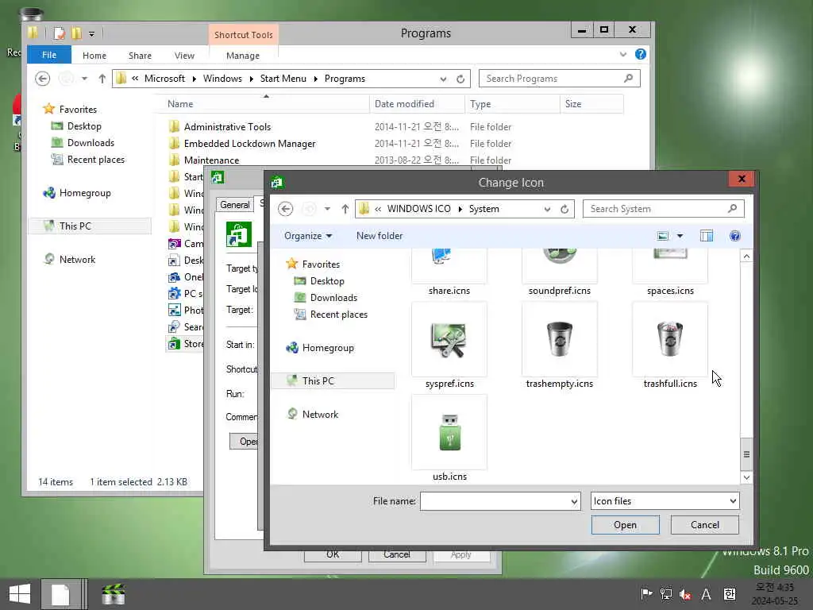Click the scroll down arrow in Change Icon list

(x=746, y=477)
